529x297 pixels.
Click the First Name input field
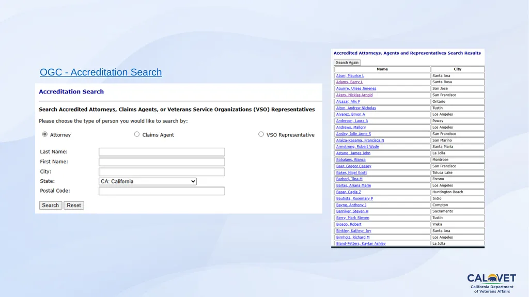pos(162,162)
